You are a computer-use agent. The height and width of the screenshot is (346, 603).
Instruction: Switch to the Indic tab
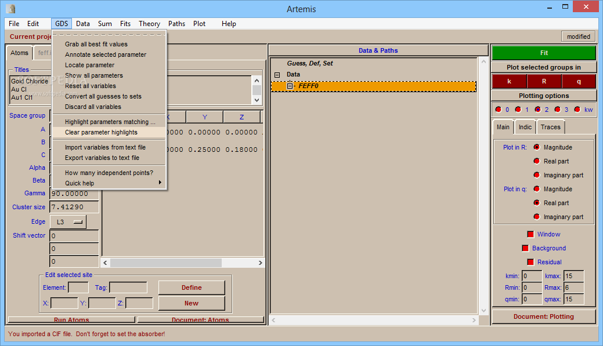click(525, 127)
